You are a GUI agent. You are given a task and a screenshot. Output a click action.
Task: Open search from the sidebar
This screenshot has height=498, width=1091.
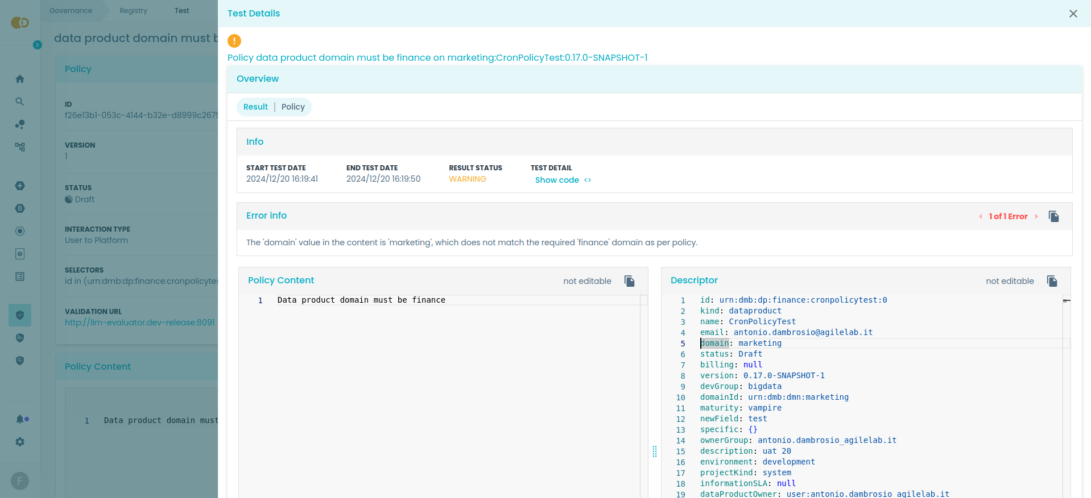pos(20,102)
